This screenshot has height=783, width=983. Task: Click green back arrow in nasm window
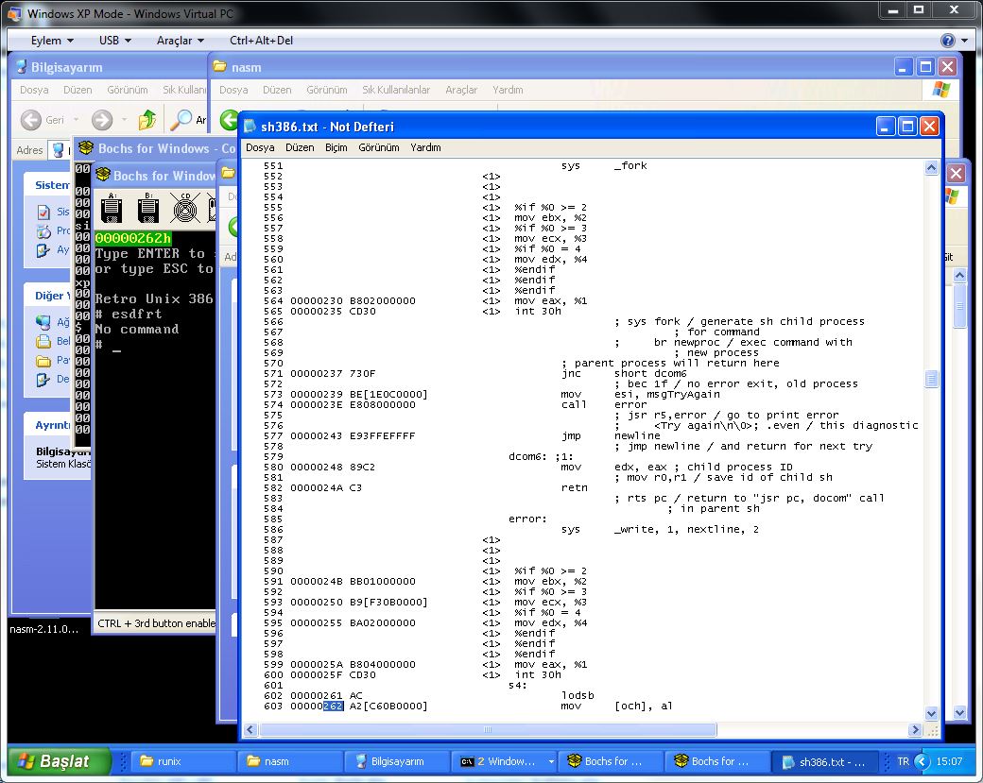[x=229, y=120]
